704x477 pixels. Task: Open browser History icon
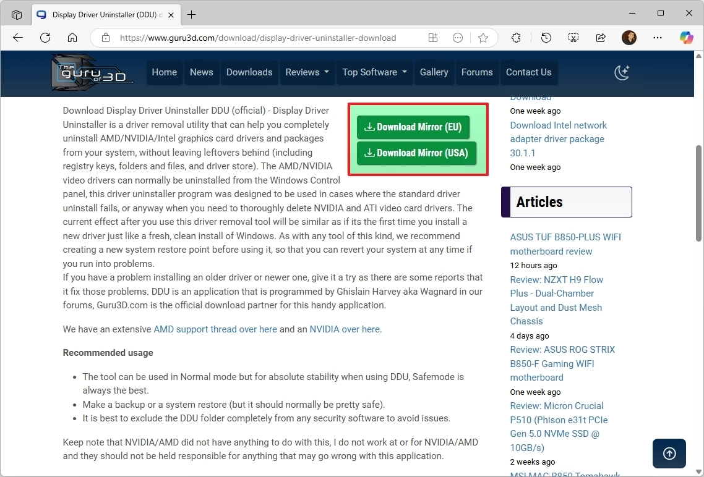point(546,38)
